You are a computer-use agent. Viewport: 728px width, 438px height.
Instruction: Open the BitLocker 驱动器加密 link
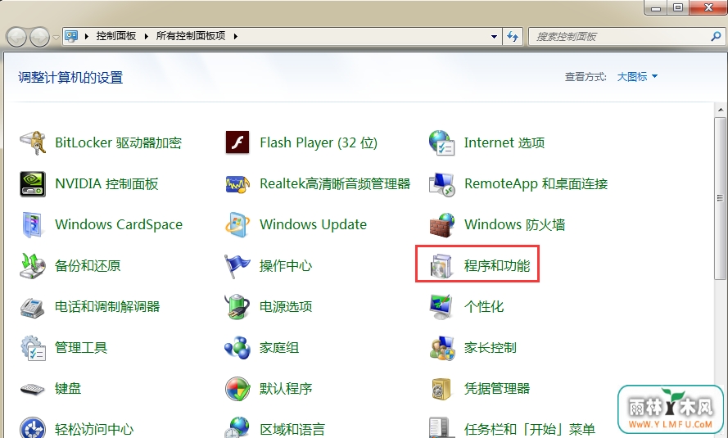[119, 143]
